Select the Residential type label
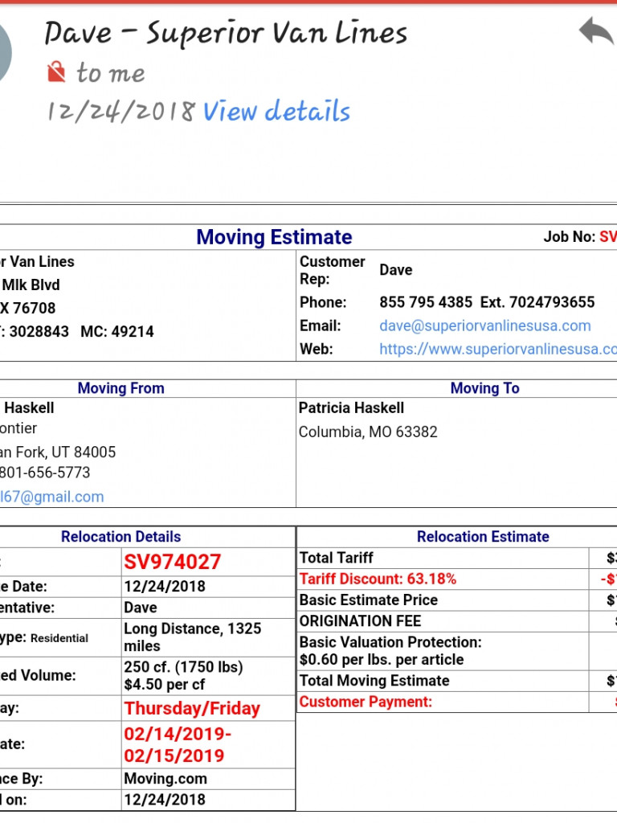This screenshot has height=823, width=617. [x=59, y=638]
